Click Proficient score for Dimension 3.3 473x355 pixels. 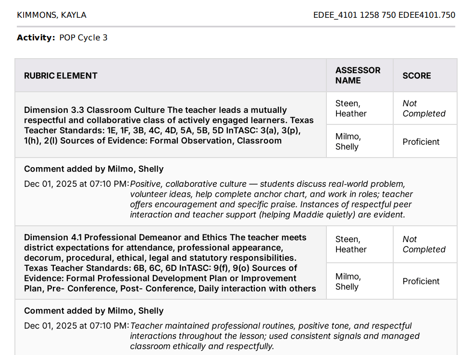(421, 142)
